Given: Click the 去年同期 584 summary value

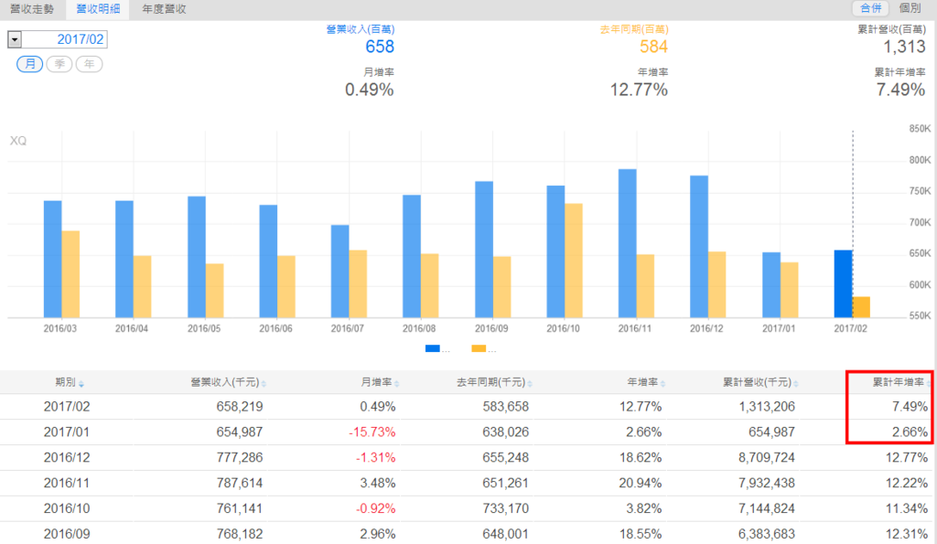Looking at the screenshot, I should pyautogui.click(x=653, y=47).
